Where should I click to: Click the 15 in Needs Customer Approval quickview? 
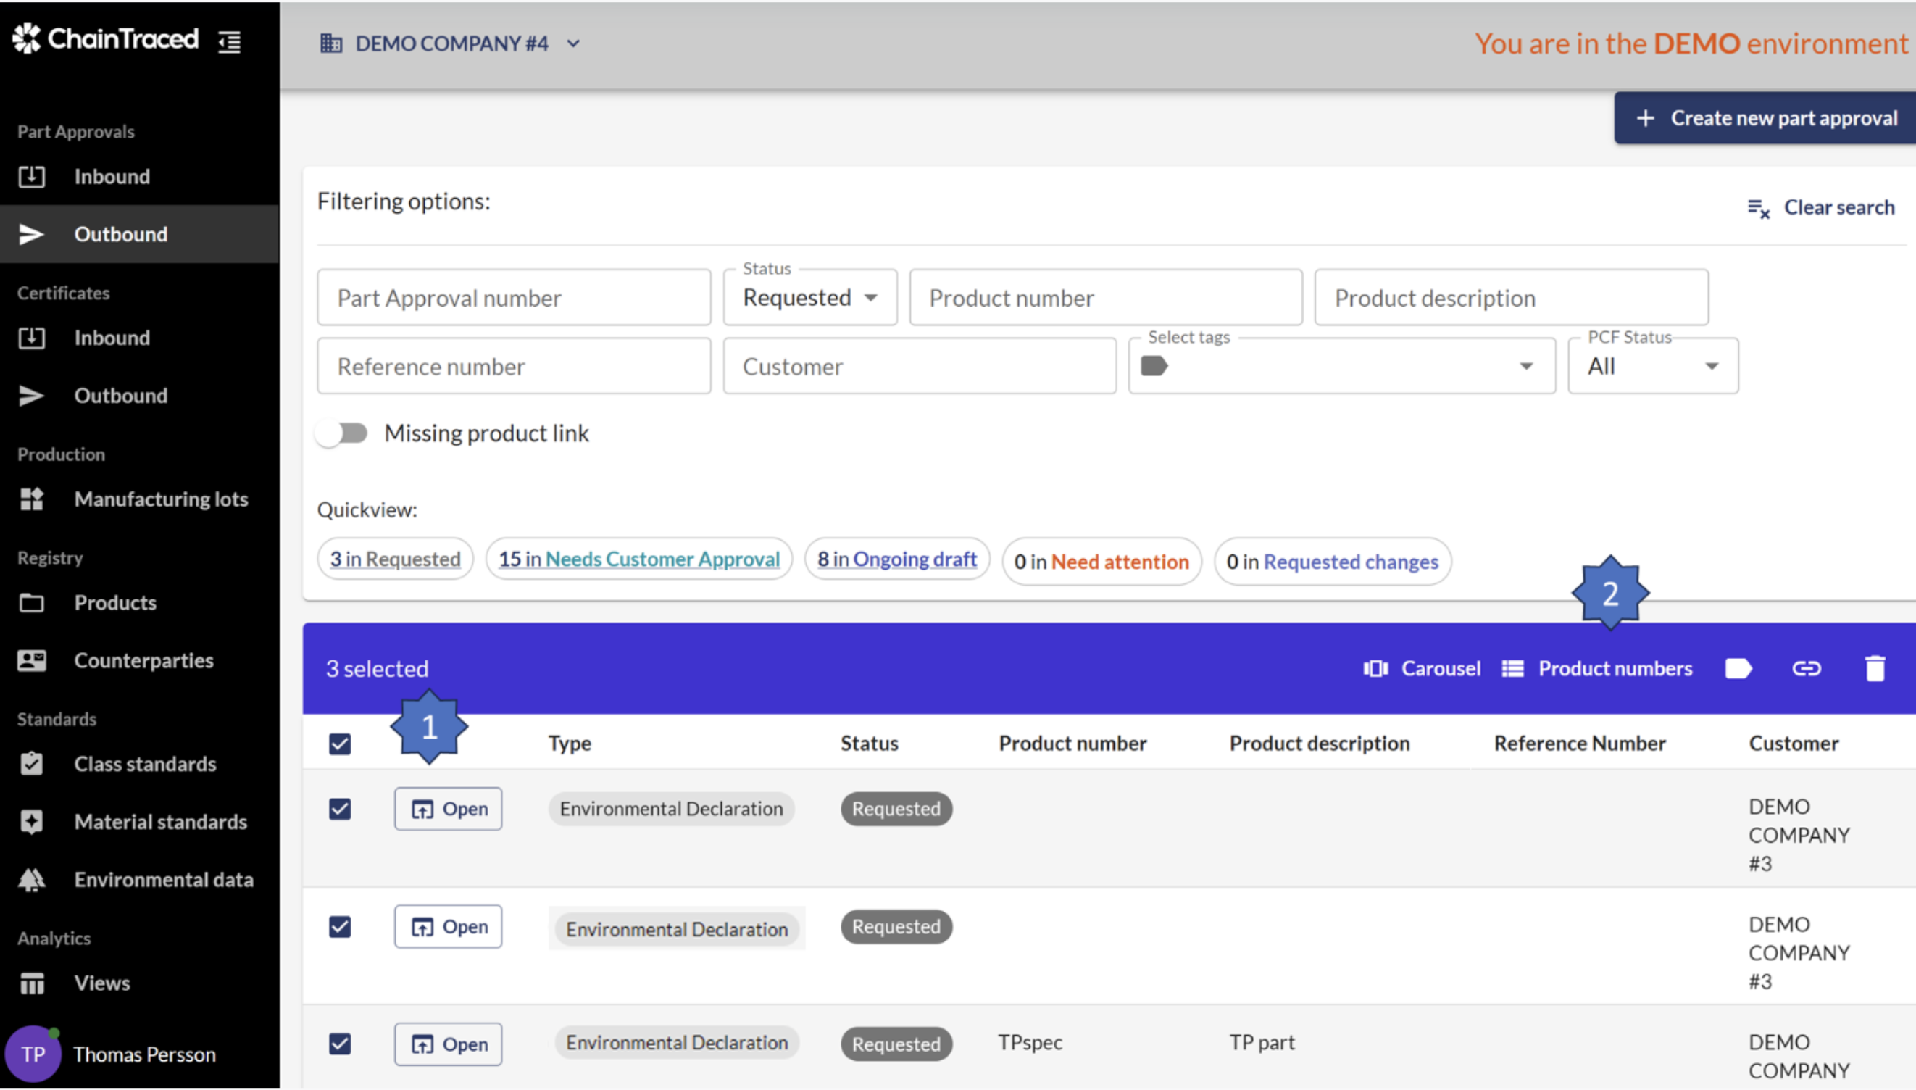[638, 559]
